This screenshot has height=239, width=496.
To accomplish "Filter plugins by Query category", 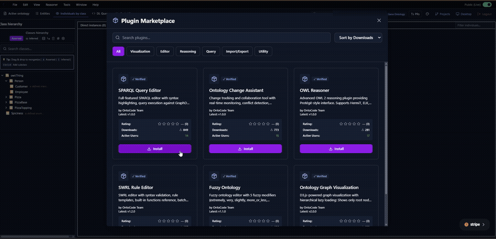I will pos(211,52).
